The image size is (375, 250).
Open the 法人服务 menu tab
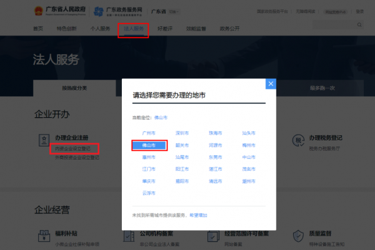(133, 29)
